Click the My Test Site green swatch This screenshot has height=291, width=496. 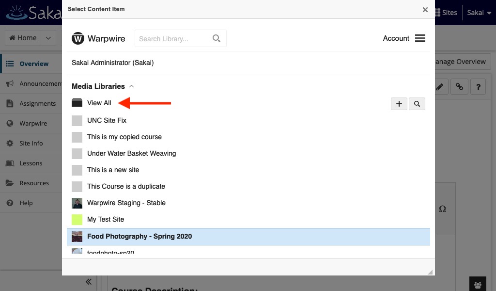coord(77,219)
